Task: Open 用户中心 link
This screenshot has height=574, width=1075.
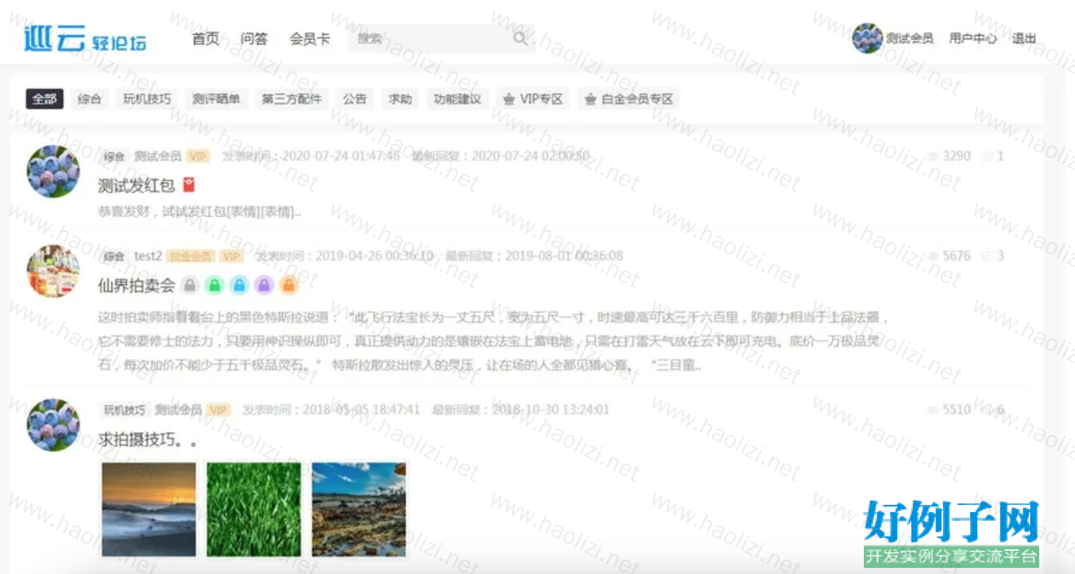Action: [972, 38]
